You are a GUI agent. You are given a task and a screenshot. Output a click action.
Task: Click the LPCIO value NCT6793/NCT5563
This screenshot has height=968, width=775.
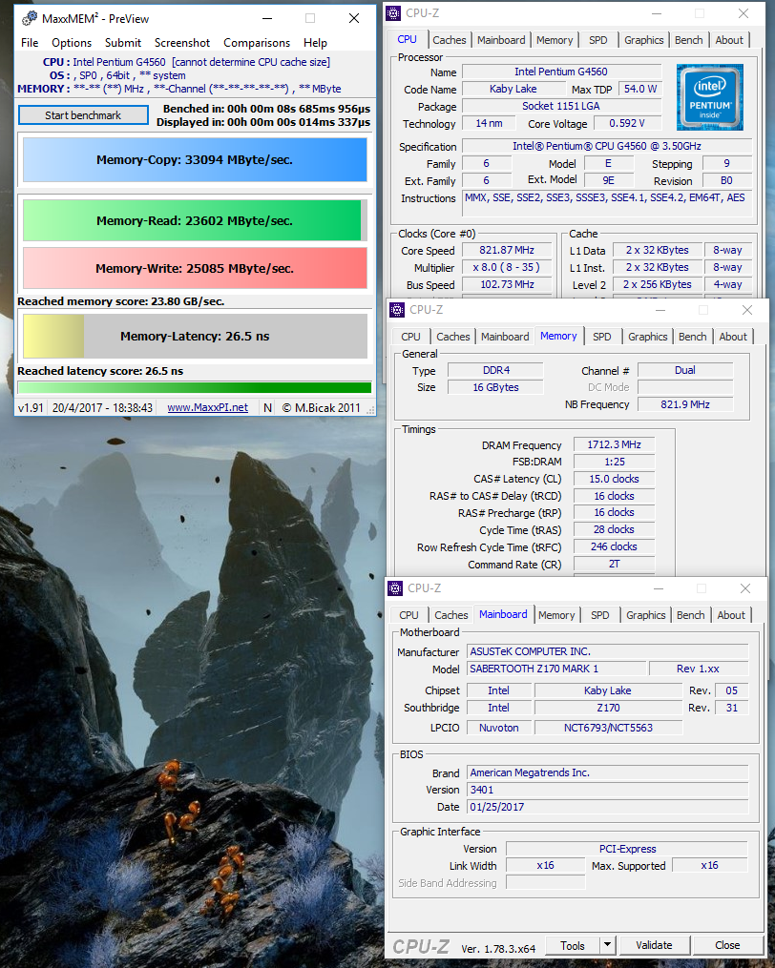coord(608,728)
